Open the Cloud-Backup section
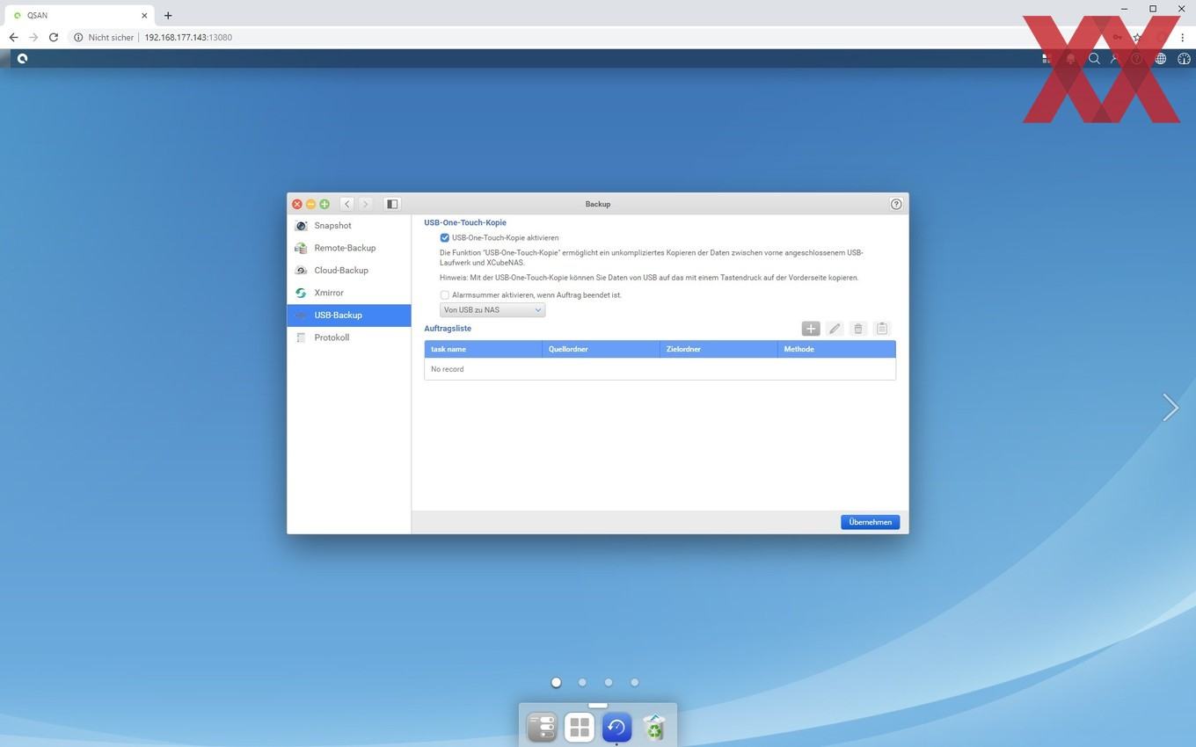Screen dimensions: 1196x747 [348, 271]
